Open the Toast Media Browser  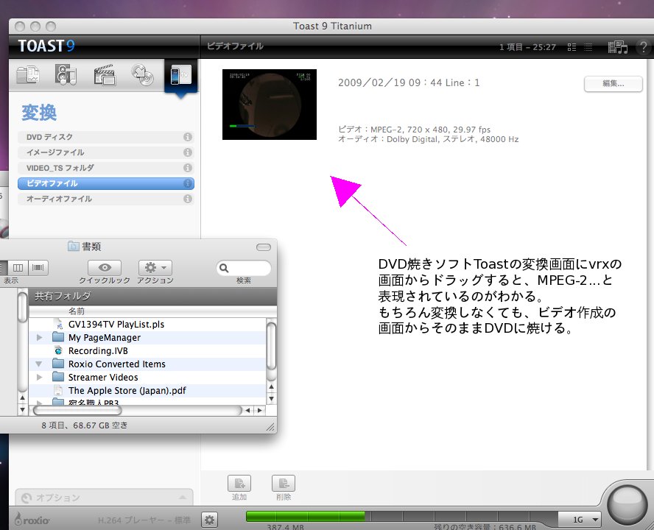pyautogui.click(x=617, y=47)
